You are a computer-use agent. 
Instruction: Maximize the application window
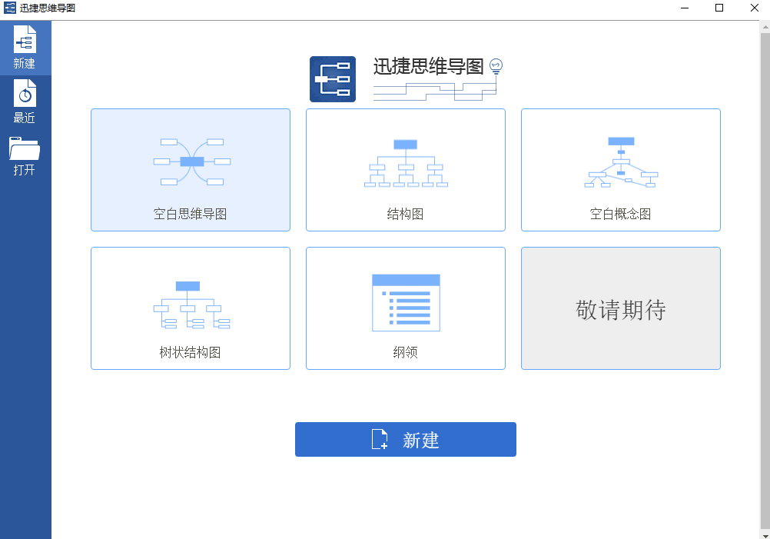[719, 8]
